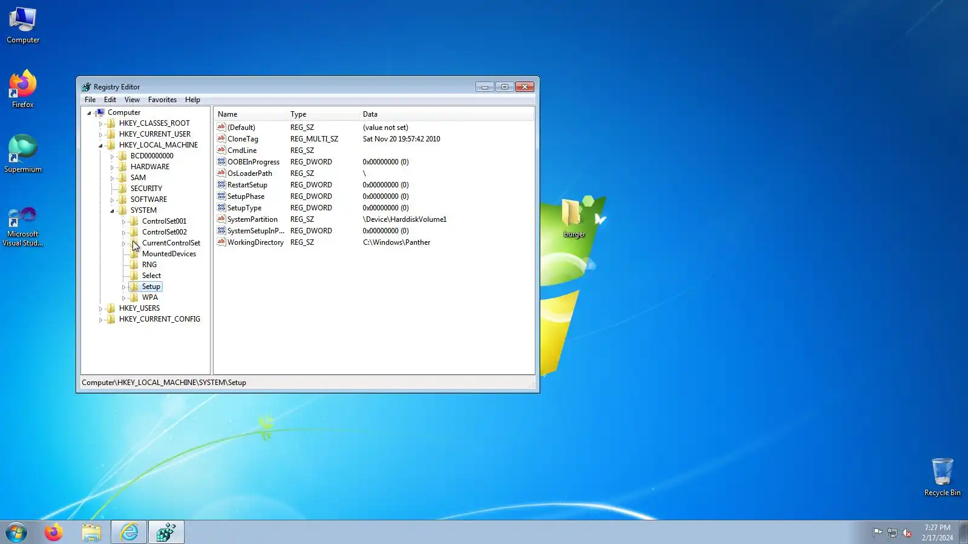
Task: Select the OsLoaderPath string value icon
Action: 221,173
